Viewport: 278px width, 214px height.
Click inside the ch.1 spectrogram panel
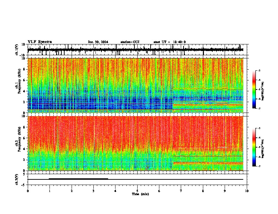[x=135, y=85]
